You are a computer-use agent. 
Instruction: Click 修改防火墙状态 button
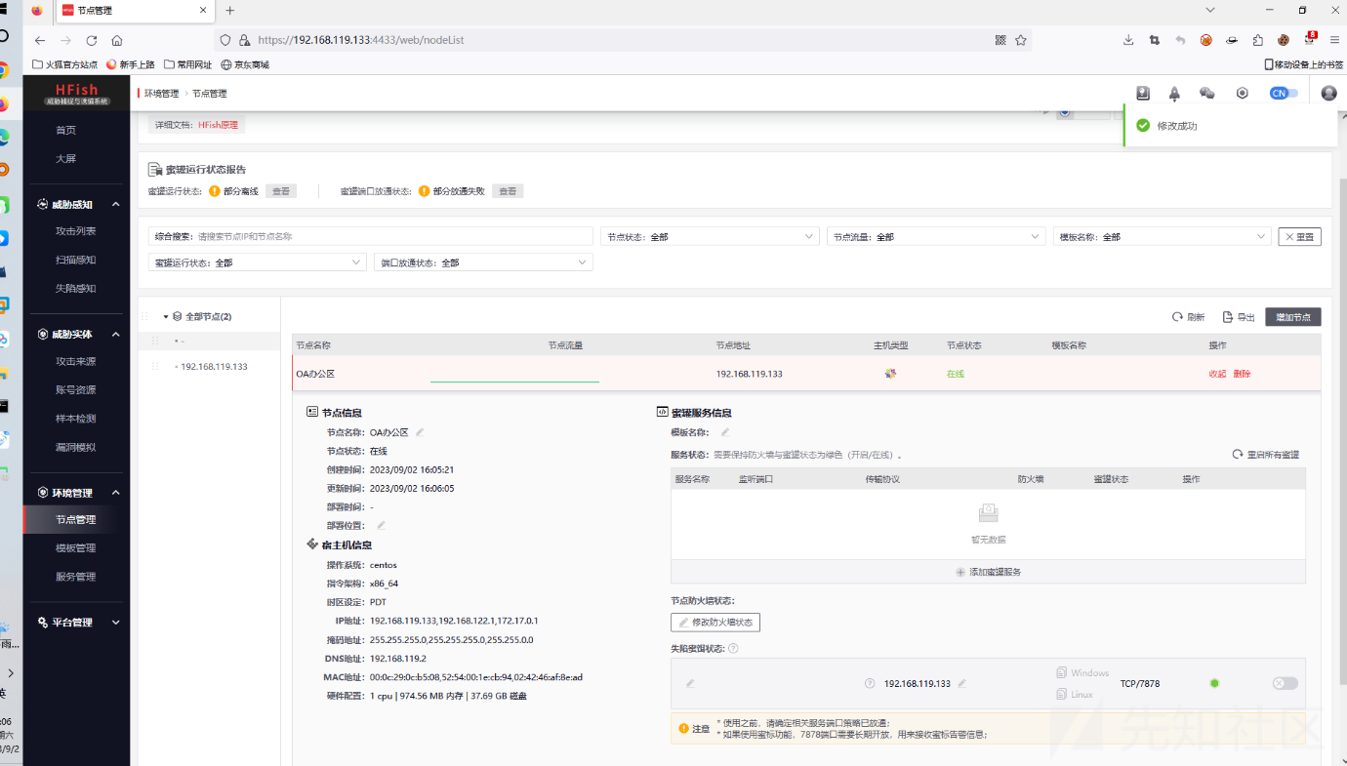715,623
